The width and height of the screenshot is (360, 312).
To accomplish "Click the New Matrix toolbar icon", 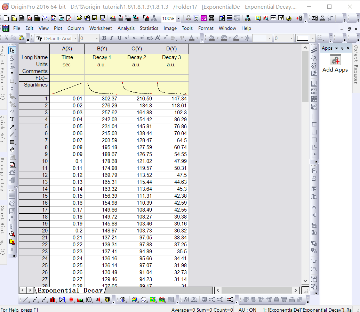I will pos(37,18).
